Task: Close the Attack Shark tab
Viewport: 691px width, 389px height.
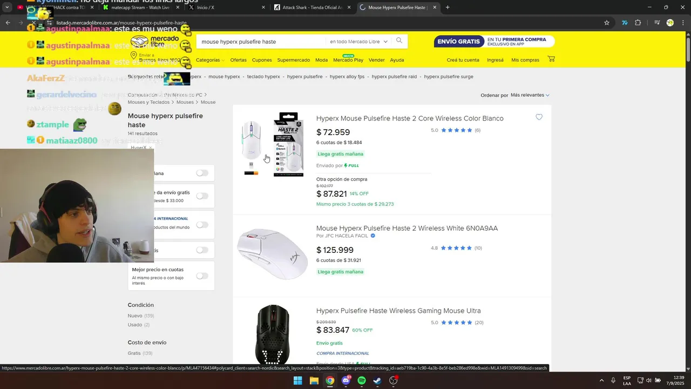Action: tap(349, 8)
